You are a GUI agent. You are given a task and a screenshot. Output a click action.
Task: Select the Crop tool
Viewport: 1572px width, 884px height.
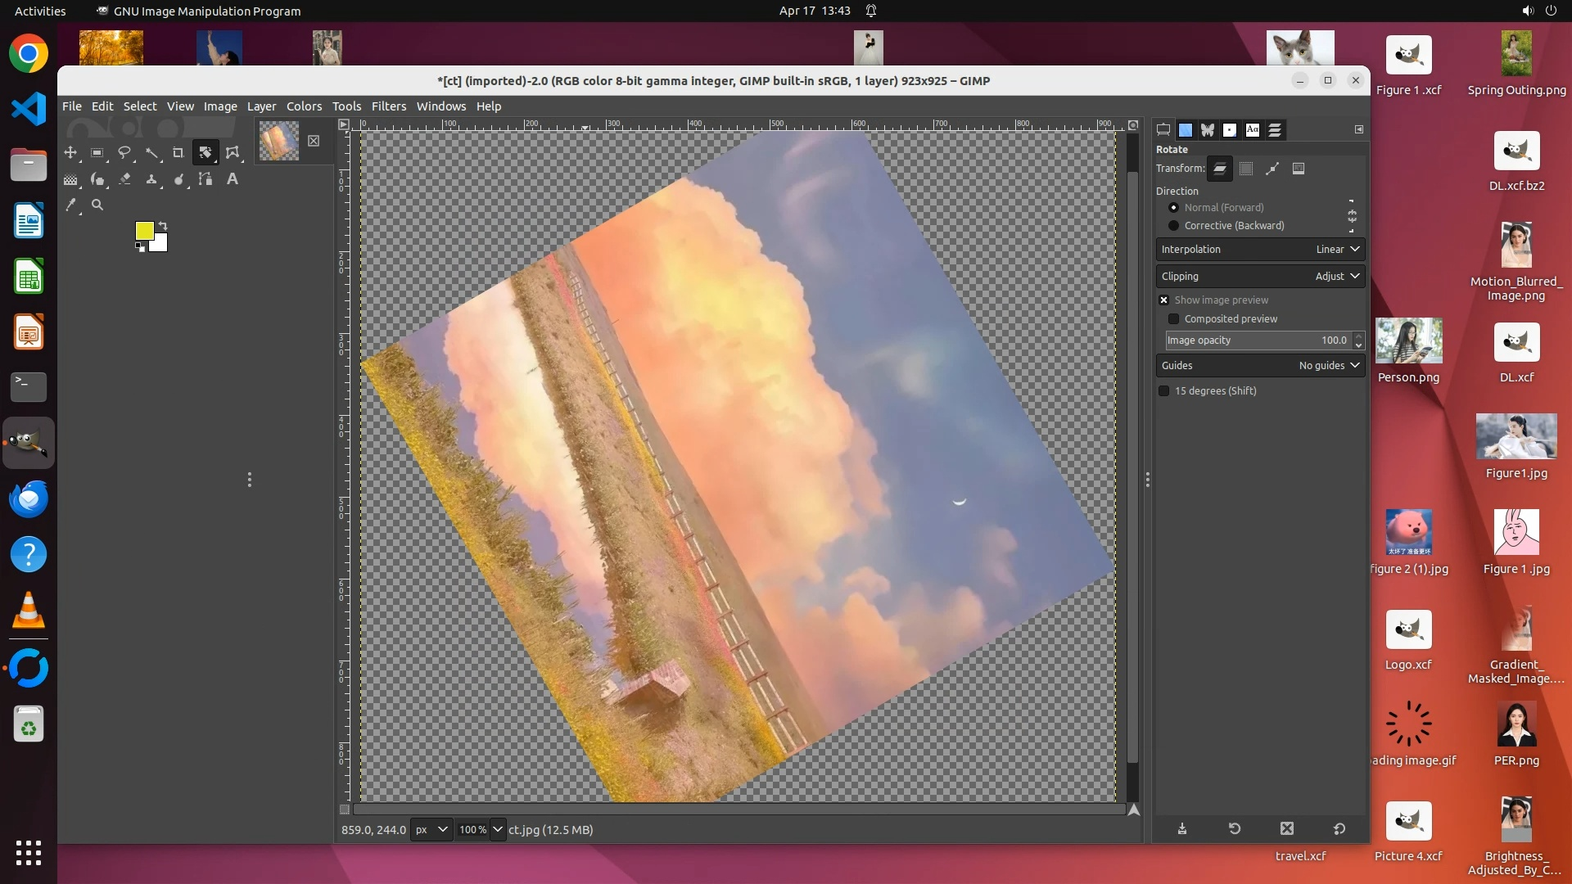178,152
